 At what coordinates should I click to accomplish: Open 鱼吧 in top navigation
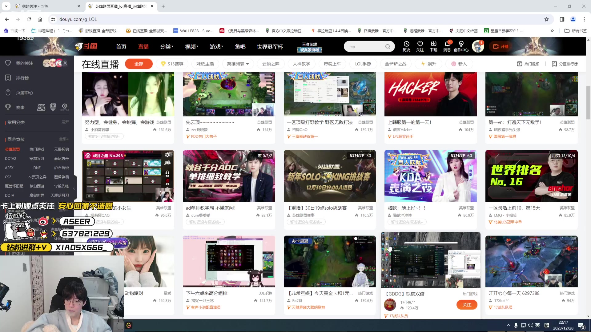(240, 46)
